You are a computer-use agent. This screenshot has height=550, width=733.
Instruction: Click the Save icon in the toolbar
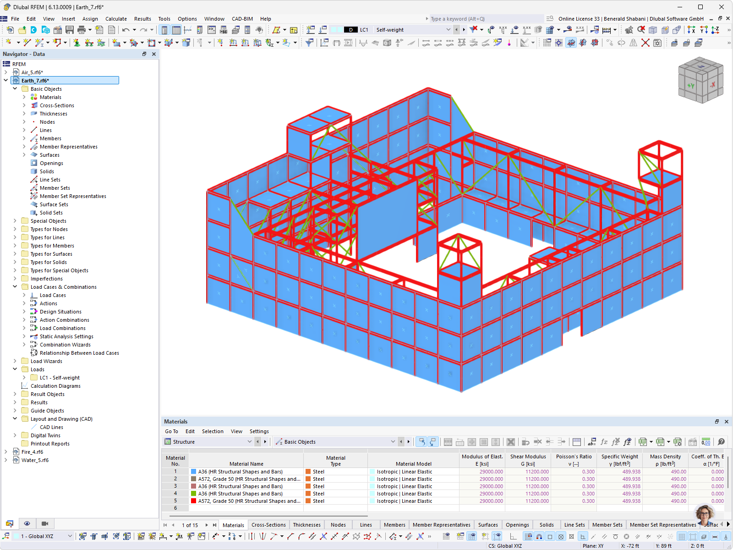[x=70, y=29]
